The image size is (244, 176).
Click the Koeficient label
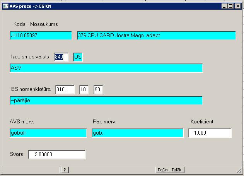coord(202,121)
